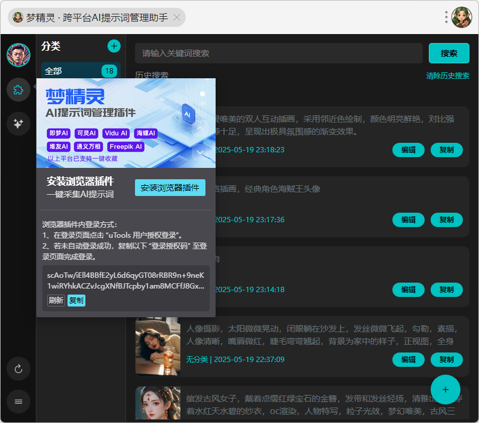Open the sleeping woman on sofa thumbnail
Viewport: 479px width, 423px height.
pyautogui.click(x=158, y=347)
